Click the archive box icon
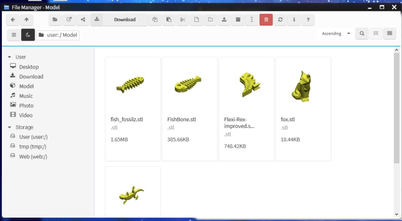Viewport: 402px width, 221px height. (x=238, y=20)
